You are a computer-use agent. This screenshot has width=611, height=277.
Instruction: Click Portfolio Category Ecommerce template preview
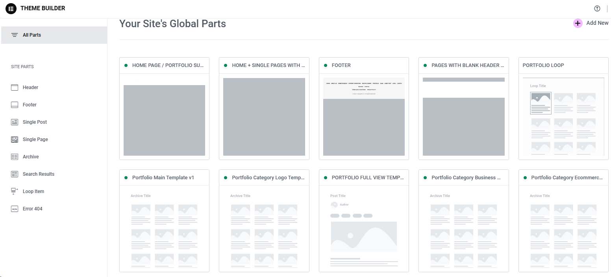coord(563,229)
